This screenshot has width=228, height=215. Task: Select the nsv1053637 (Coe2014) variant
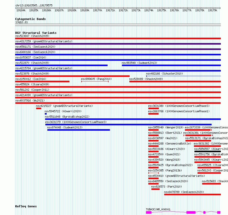pyautogui.click(x=31, y=57)
